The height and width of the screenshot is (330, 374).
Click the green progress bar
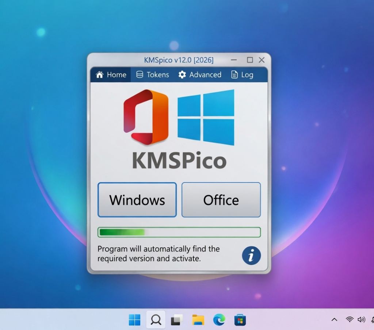pos(179,232)
